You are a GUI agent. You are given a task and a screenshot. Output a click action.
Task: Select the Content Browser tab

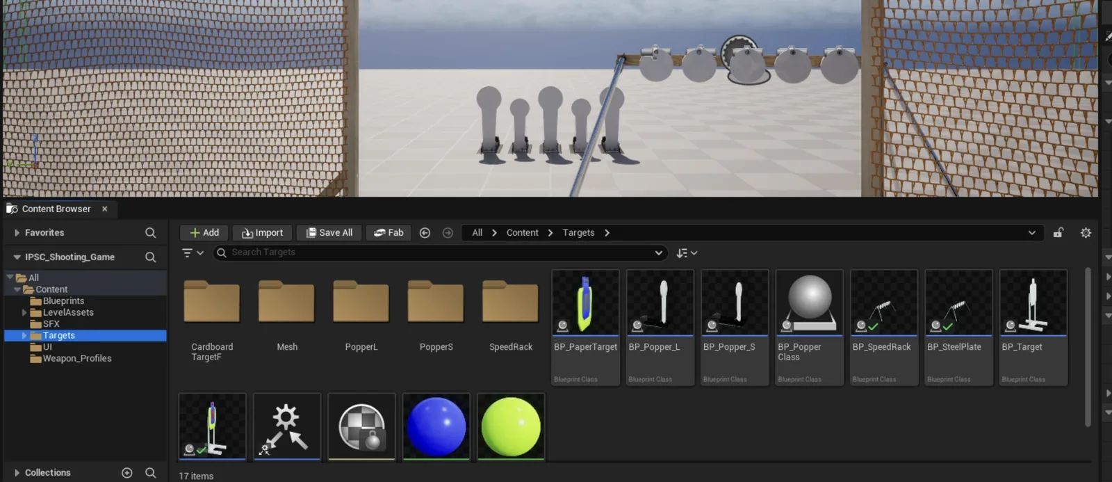click(x=56, y=209)
